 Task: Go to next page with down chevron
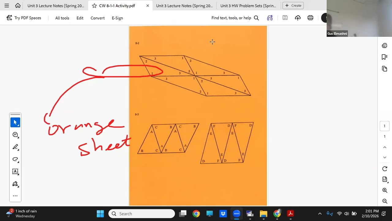(385, 157)
